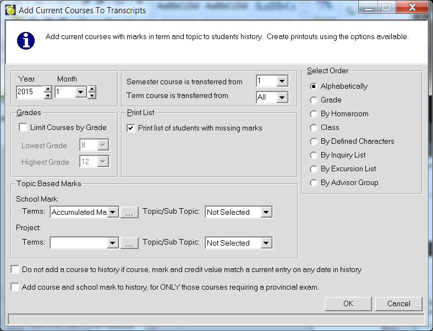This screenshot has height=331, width=433.
Task: Select the By Homeroom order option
Action: [314, 113]
